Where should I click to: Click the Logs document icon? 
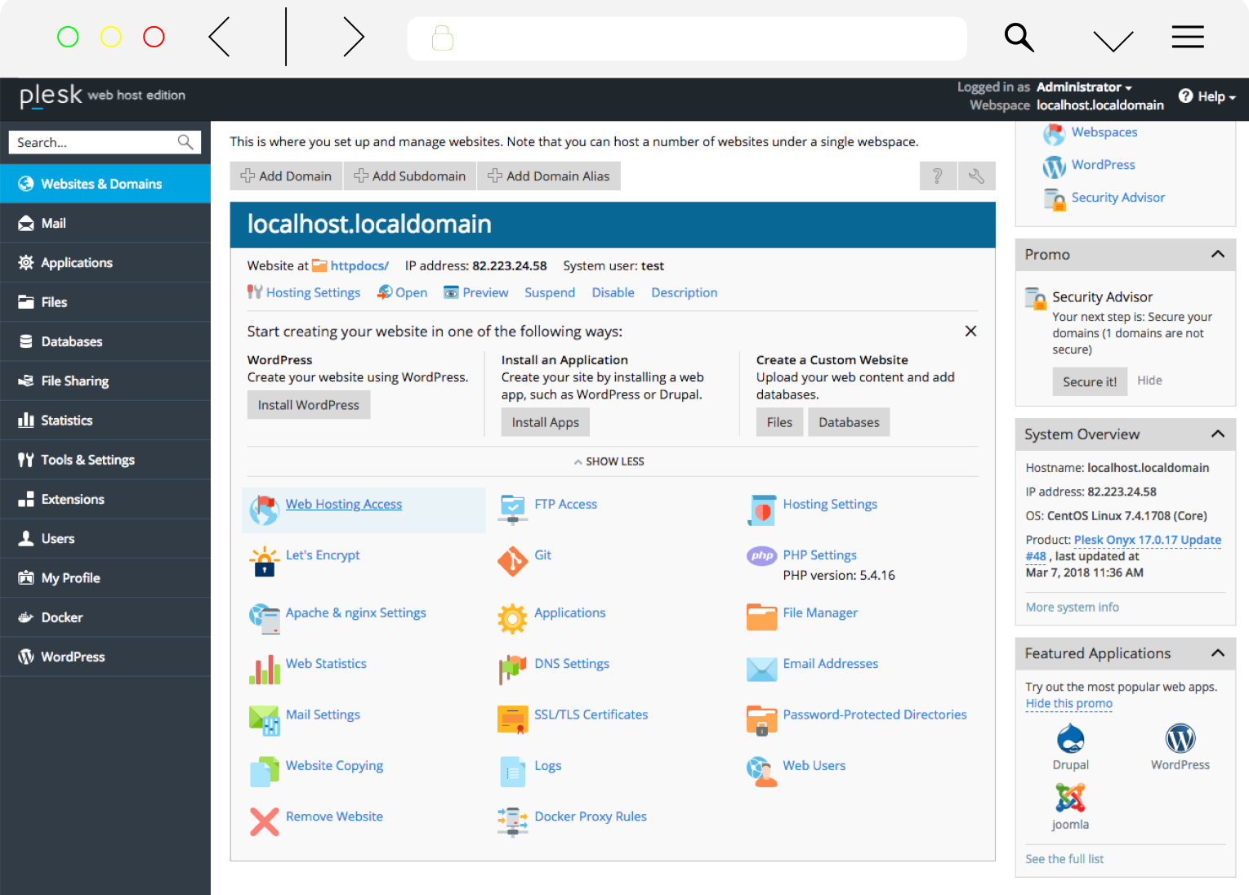(x=513, y=772)
